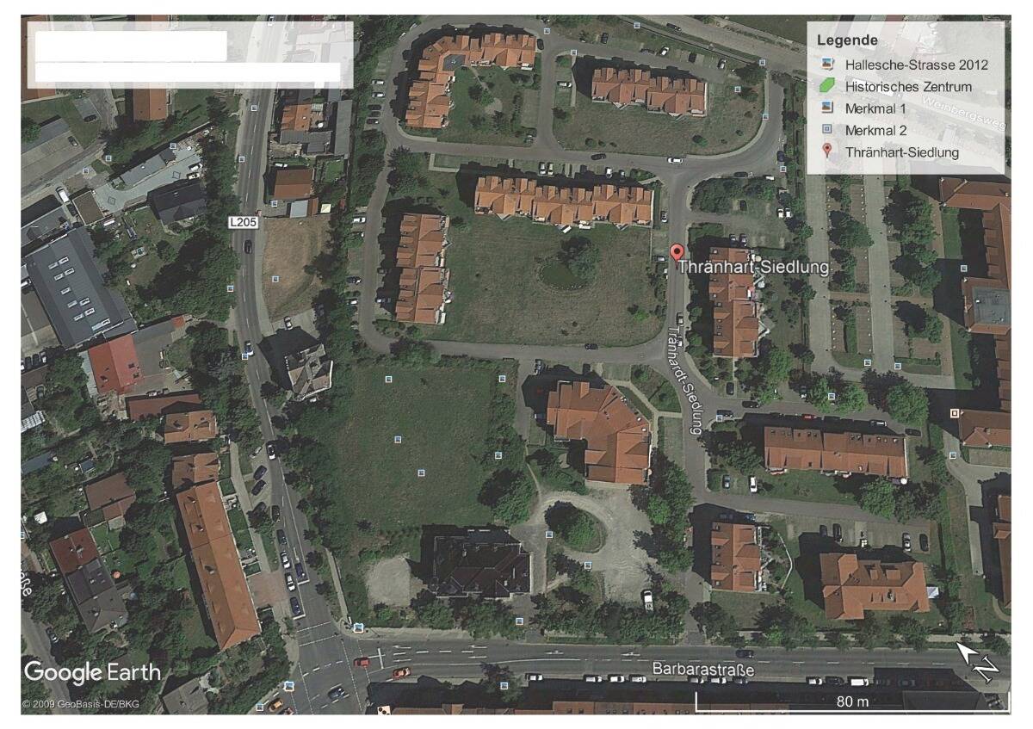Click the L205 road shield label
1033x729 pixels.
click(244, 222)
